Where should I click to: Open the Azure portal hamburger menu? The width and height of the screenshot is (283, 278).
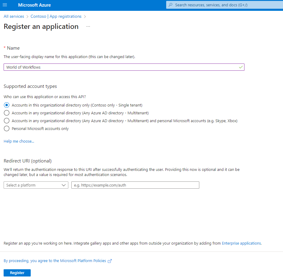5,5
